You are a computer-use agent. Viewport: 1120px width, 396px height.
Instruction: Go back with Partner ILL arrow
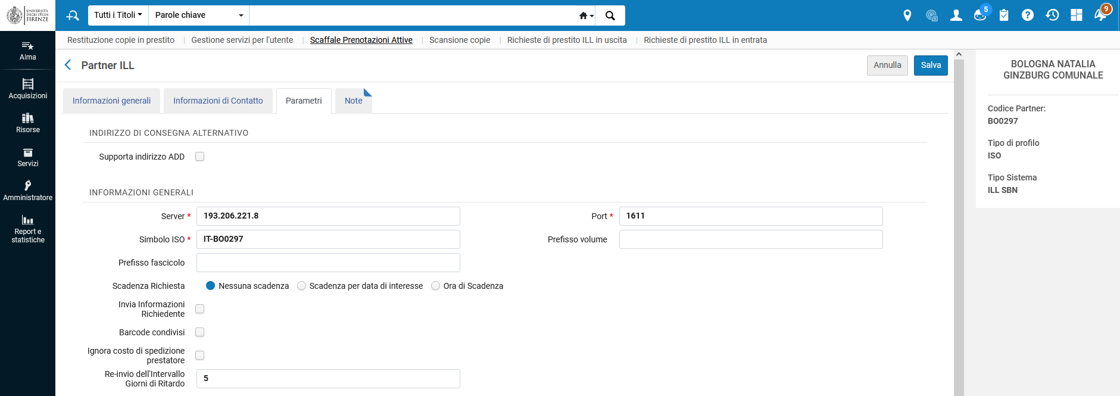(x=68, y=65)
